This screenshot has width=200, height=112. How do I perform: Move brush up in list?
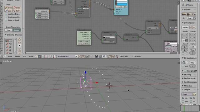click(19, 50)
